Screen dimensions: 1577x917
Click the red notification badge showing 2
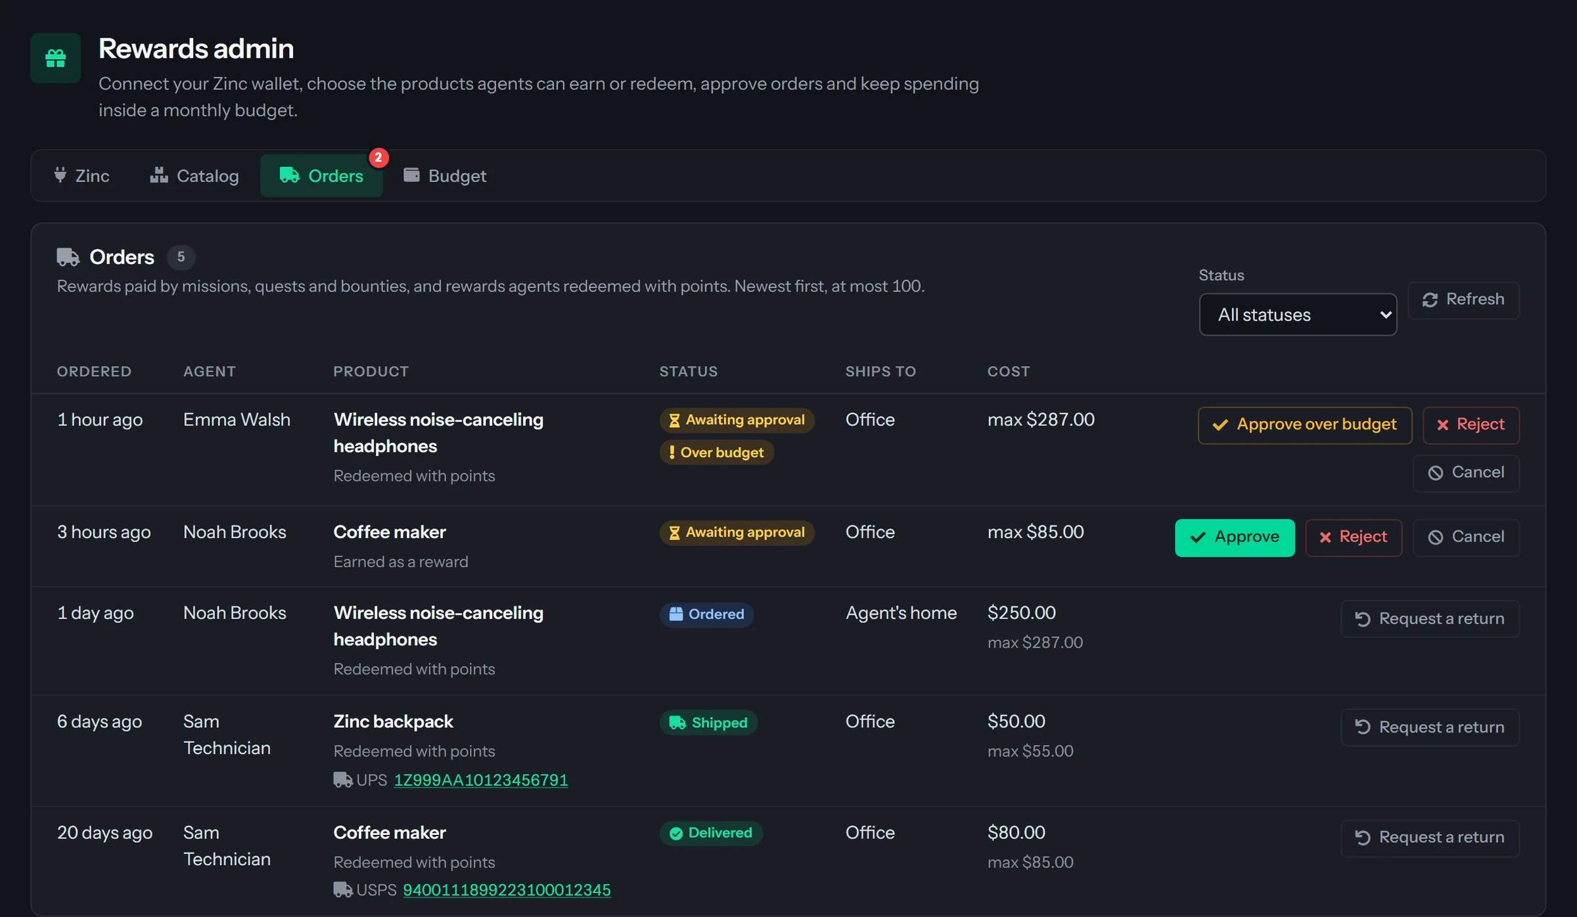[x=378, y=158]
